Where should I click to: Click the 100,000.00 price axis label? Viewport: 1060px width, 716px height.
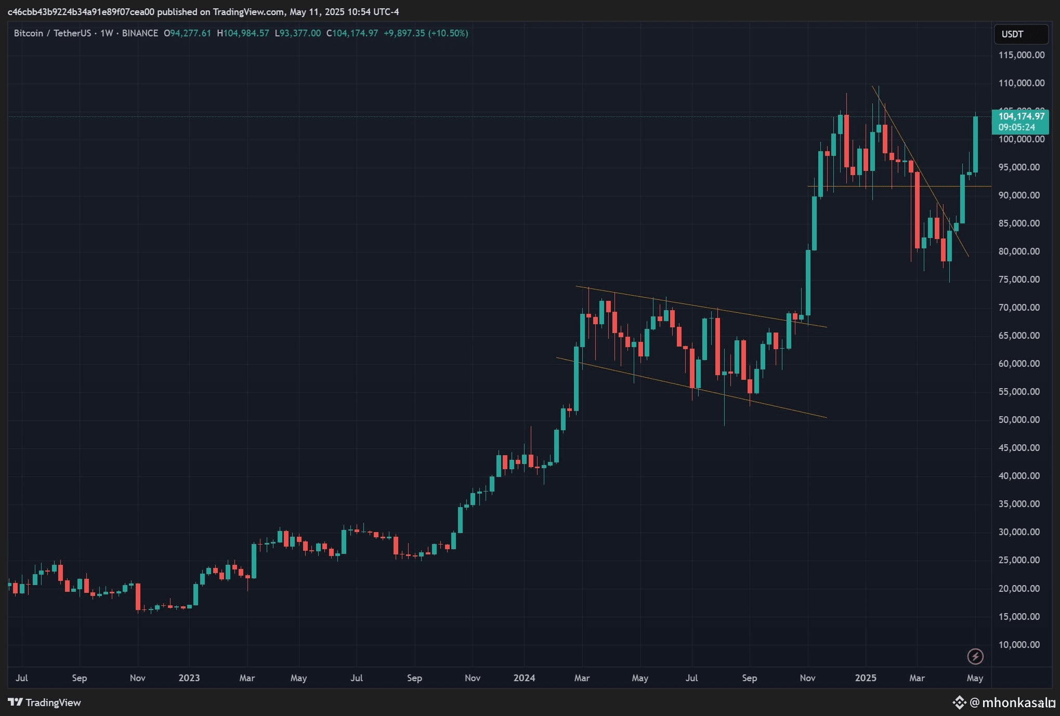1022,139
